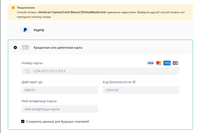
Task: Click the Номер карты label
Action: point(32,63)
